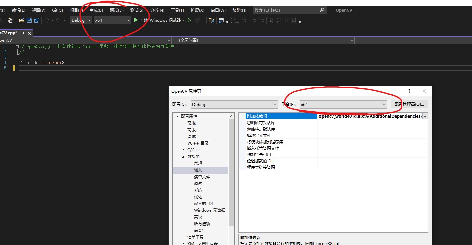Open the 编辑(E) menu
This screenshot has height=245, width=472.
pos(18,10)
